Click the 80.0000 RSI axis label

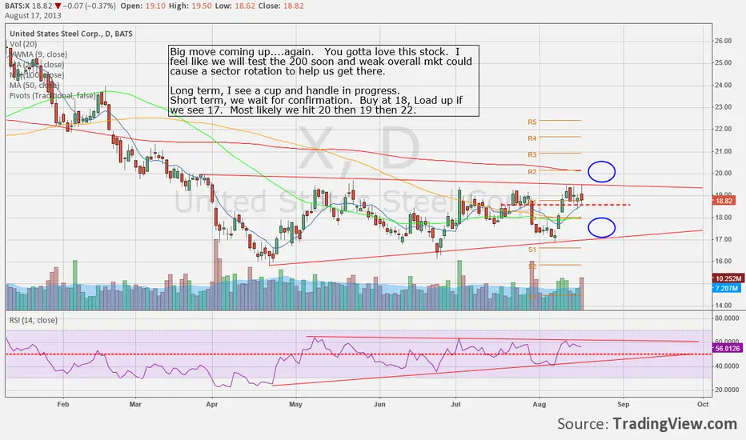[727, 318]
